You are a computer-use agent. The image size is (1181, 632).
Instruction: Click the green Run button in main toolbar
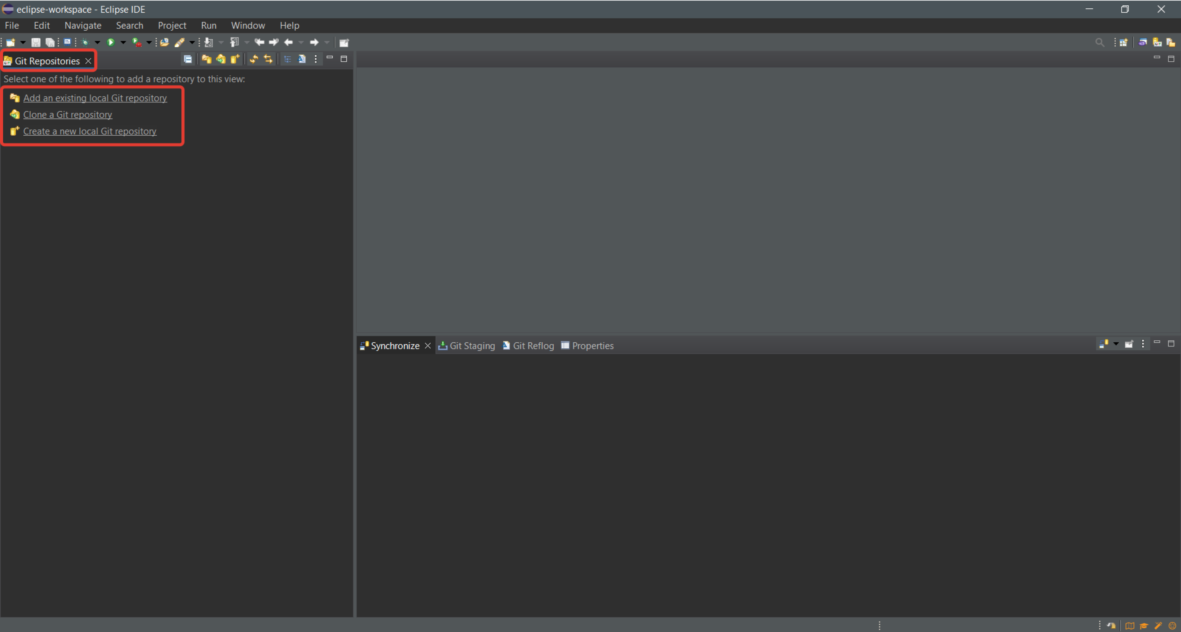click(110, 43)
